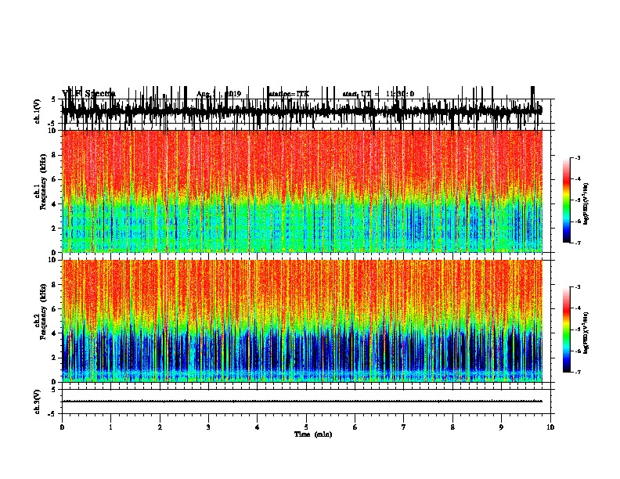Click the ch.1 frequency spectrogram panel
The image size is (620, 479).
click(x=302, y=191)
